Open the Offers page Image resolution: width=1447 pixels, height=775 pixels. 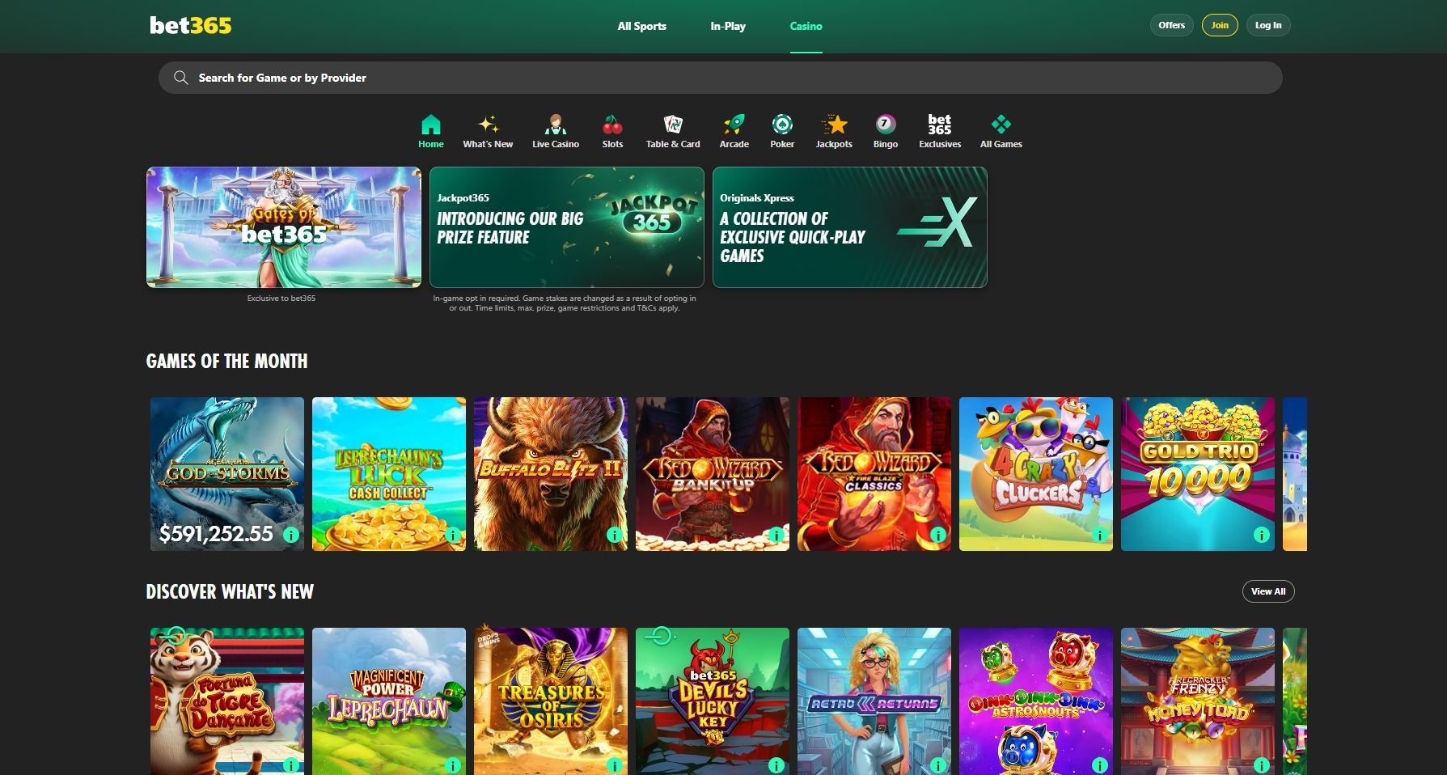[1171, 25]
